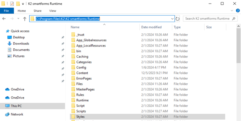The image size is (241, 121).
Task: Open the Recent locations dropdown arrow
Action: (x=18, y=19)
